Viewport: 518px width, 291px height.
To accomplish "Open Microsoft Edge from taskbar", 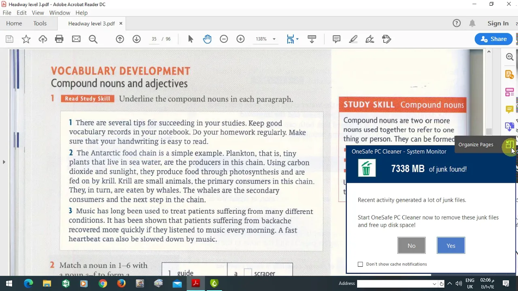I will coord(28,284).
